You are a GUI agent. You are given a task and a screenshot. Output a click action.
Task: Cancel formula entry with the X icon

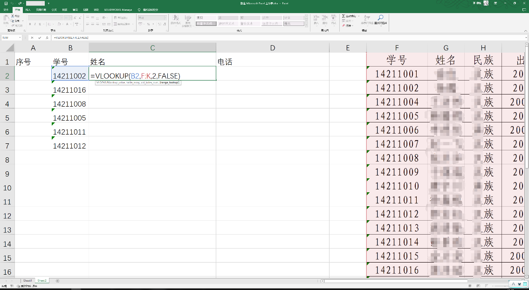coord(33,37)
